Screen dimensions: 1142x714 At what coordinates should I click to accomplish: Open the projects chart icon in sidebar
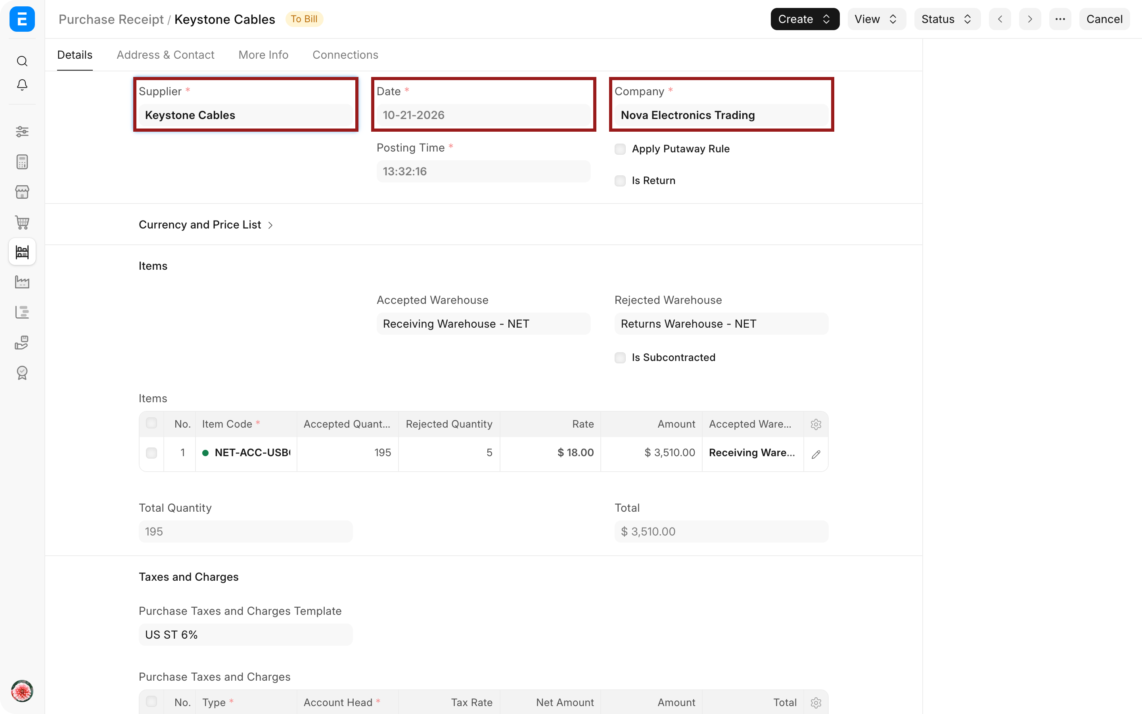(x=22, y=312)
